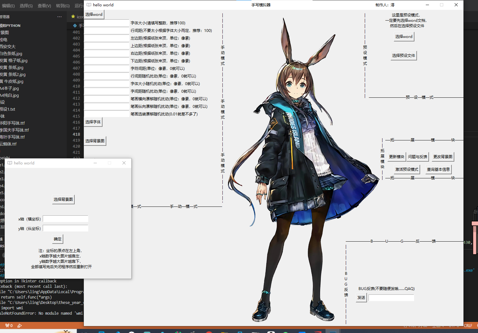
Task: Focus the 行间距随机扰动 input field
Action: point(107,76)
